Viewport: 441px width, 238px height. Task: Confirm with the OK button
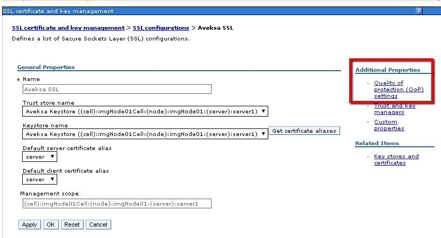pyautogui.click(x=50, y=225)
